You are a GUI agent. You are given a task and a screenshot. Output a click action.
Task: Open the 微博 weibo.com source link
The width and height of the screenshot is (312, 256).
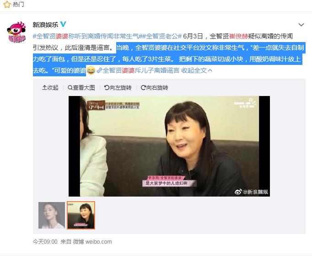pyautogui.click(x=92, y=242)
